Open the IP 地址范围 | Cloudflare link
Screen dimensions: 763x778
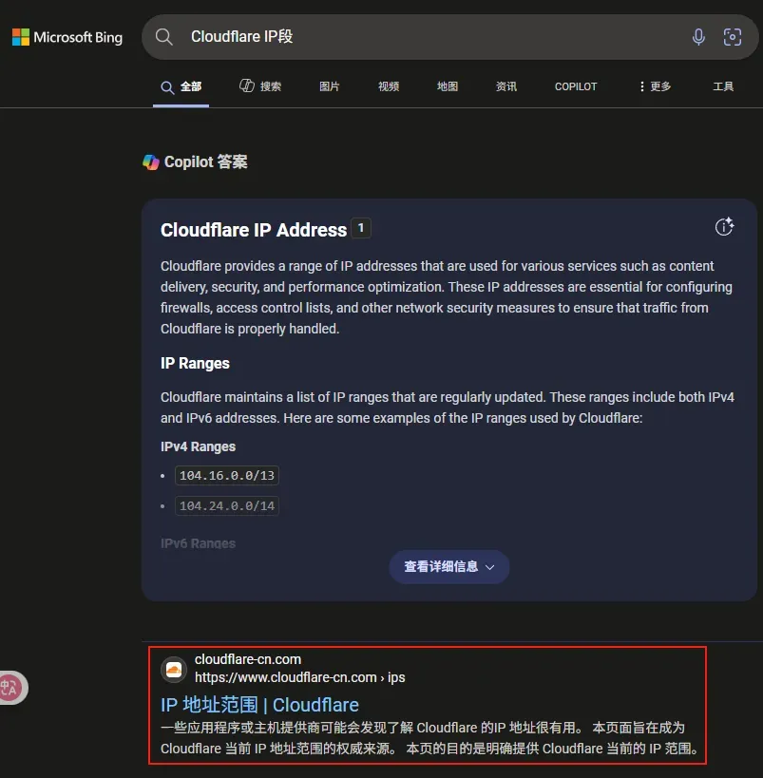259,705
